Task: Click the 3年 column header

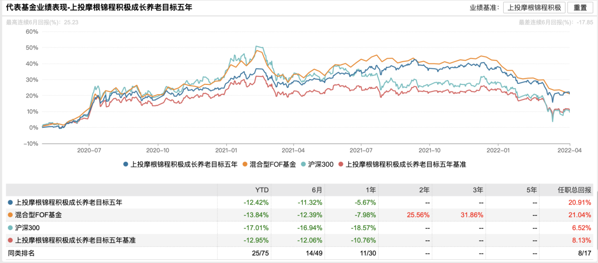Action: pyautogui.click(x=478, y=190)
